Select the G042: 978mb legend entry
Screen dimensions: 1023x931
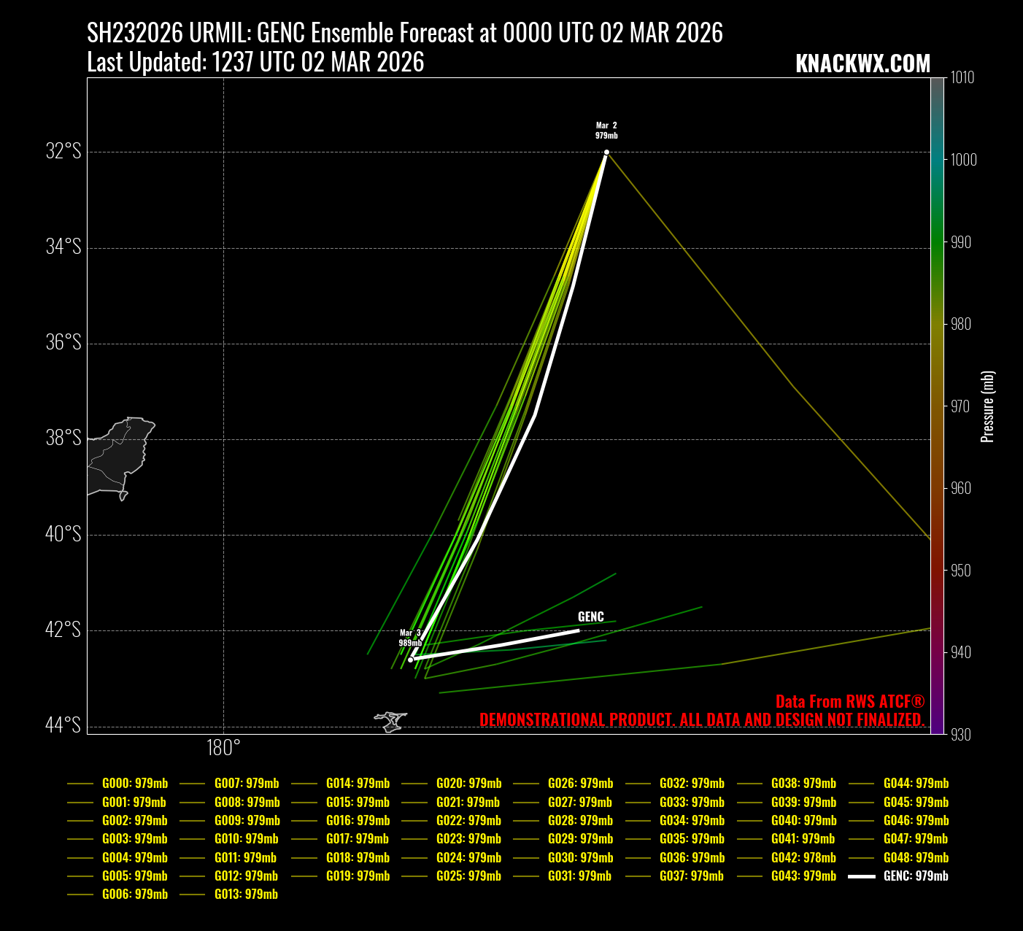pos(803,858)
